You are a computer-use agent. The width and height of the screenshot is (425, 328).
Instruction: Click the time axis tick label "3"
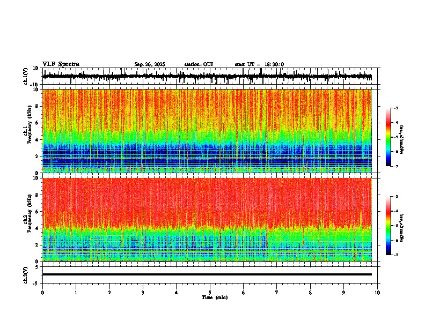143,293
